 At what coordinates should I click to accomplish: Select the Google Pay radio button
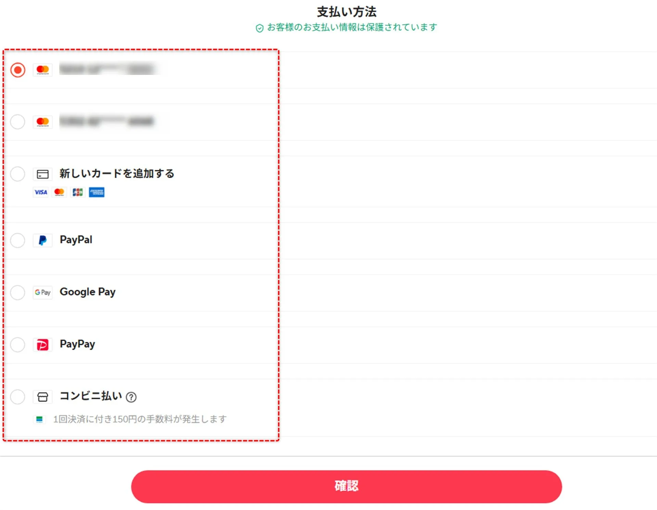[x=18, y=293]
